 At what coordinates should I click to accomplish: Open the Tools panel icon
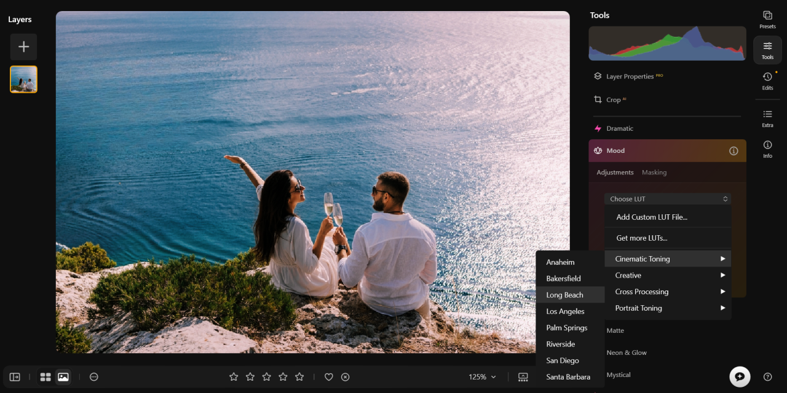click(x=767, y=50)
